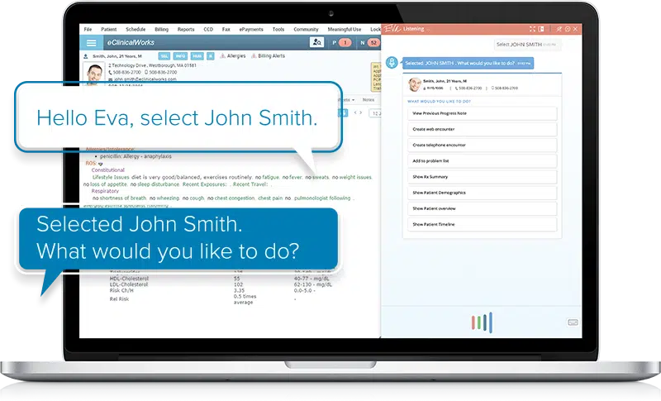661x401 pixels.
Task: Expand Eva panel to full screen
Action: click(532, 29)
